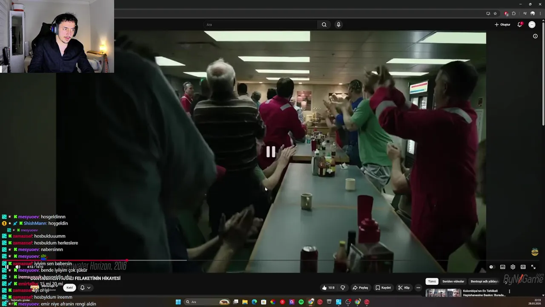
Task: Click chat username ShishMann
Action: tap(35, 223)
